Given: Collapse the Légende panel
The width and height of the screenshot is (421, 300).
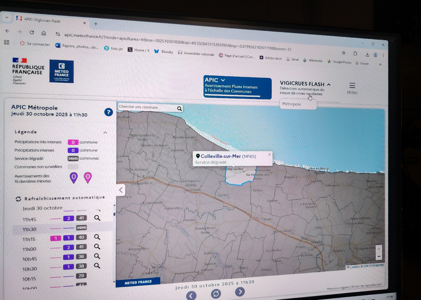Looking at the screenshot, I should point(105,132).
